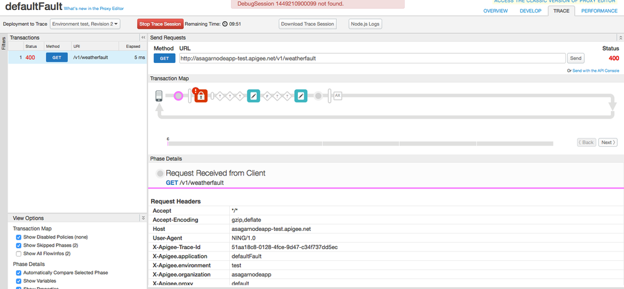624x289 pixels.
Task: Select the F condition diamond in map
Action: click(x=267, y=96)
